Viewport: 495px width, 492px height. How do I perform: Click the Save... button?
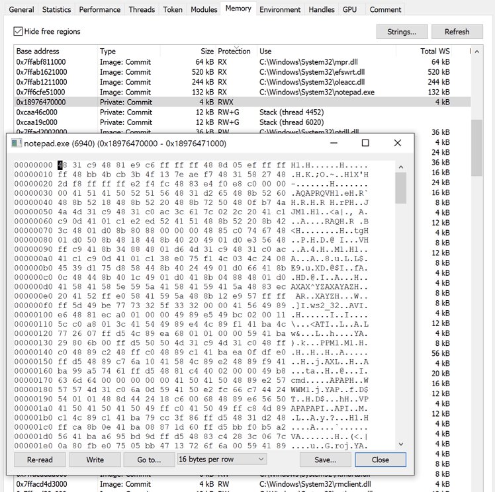(x=325, y=460)
